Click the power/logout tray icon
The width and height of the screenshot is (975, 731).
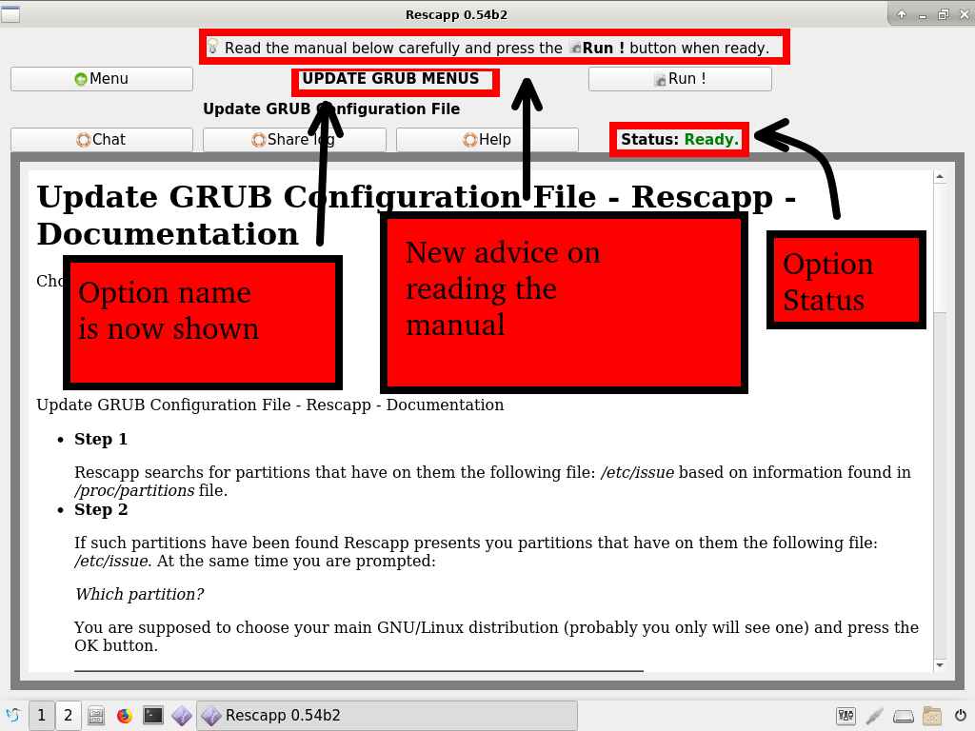coord(960,716)
